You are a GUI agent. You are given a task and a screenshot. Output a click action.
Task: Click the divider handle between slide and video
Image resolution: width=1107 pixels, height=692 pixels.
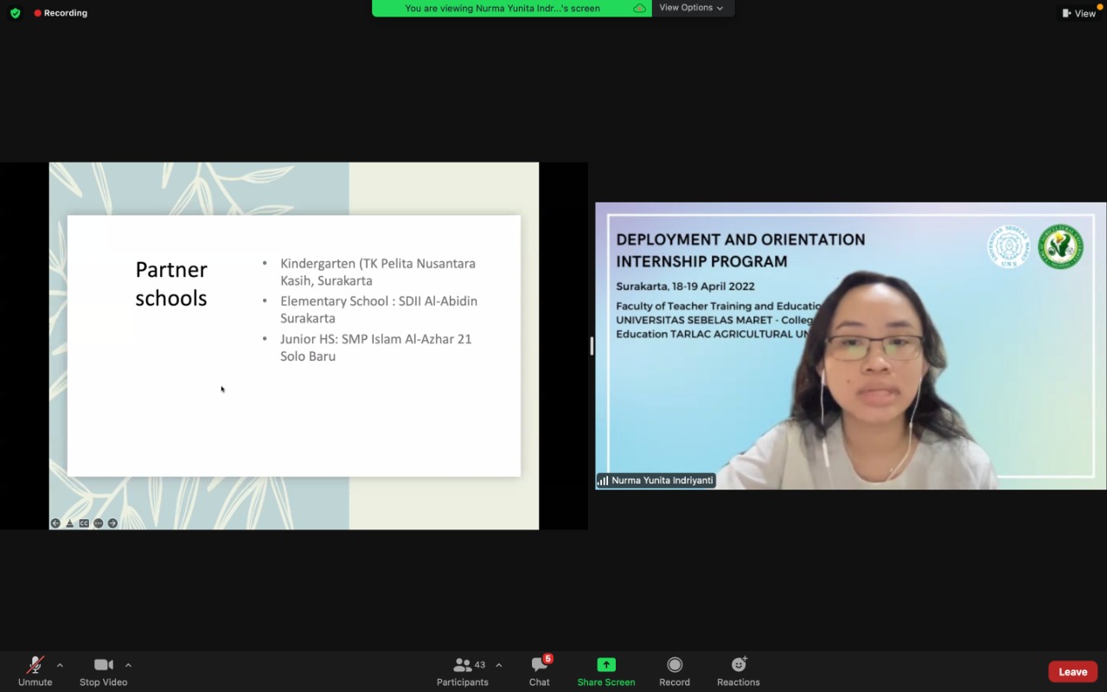(592, 346)
